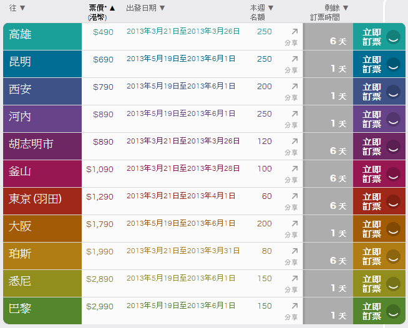The image size is (408, 328).
Task: Sort by 本週名額 column header
Action: coord(261,12)
